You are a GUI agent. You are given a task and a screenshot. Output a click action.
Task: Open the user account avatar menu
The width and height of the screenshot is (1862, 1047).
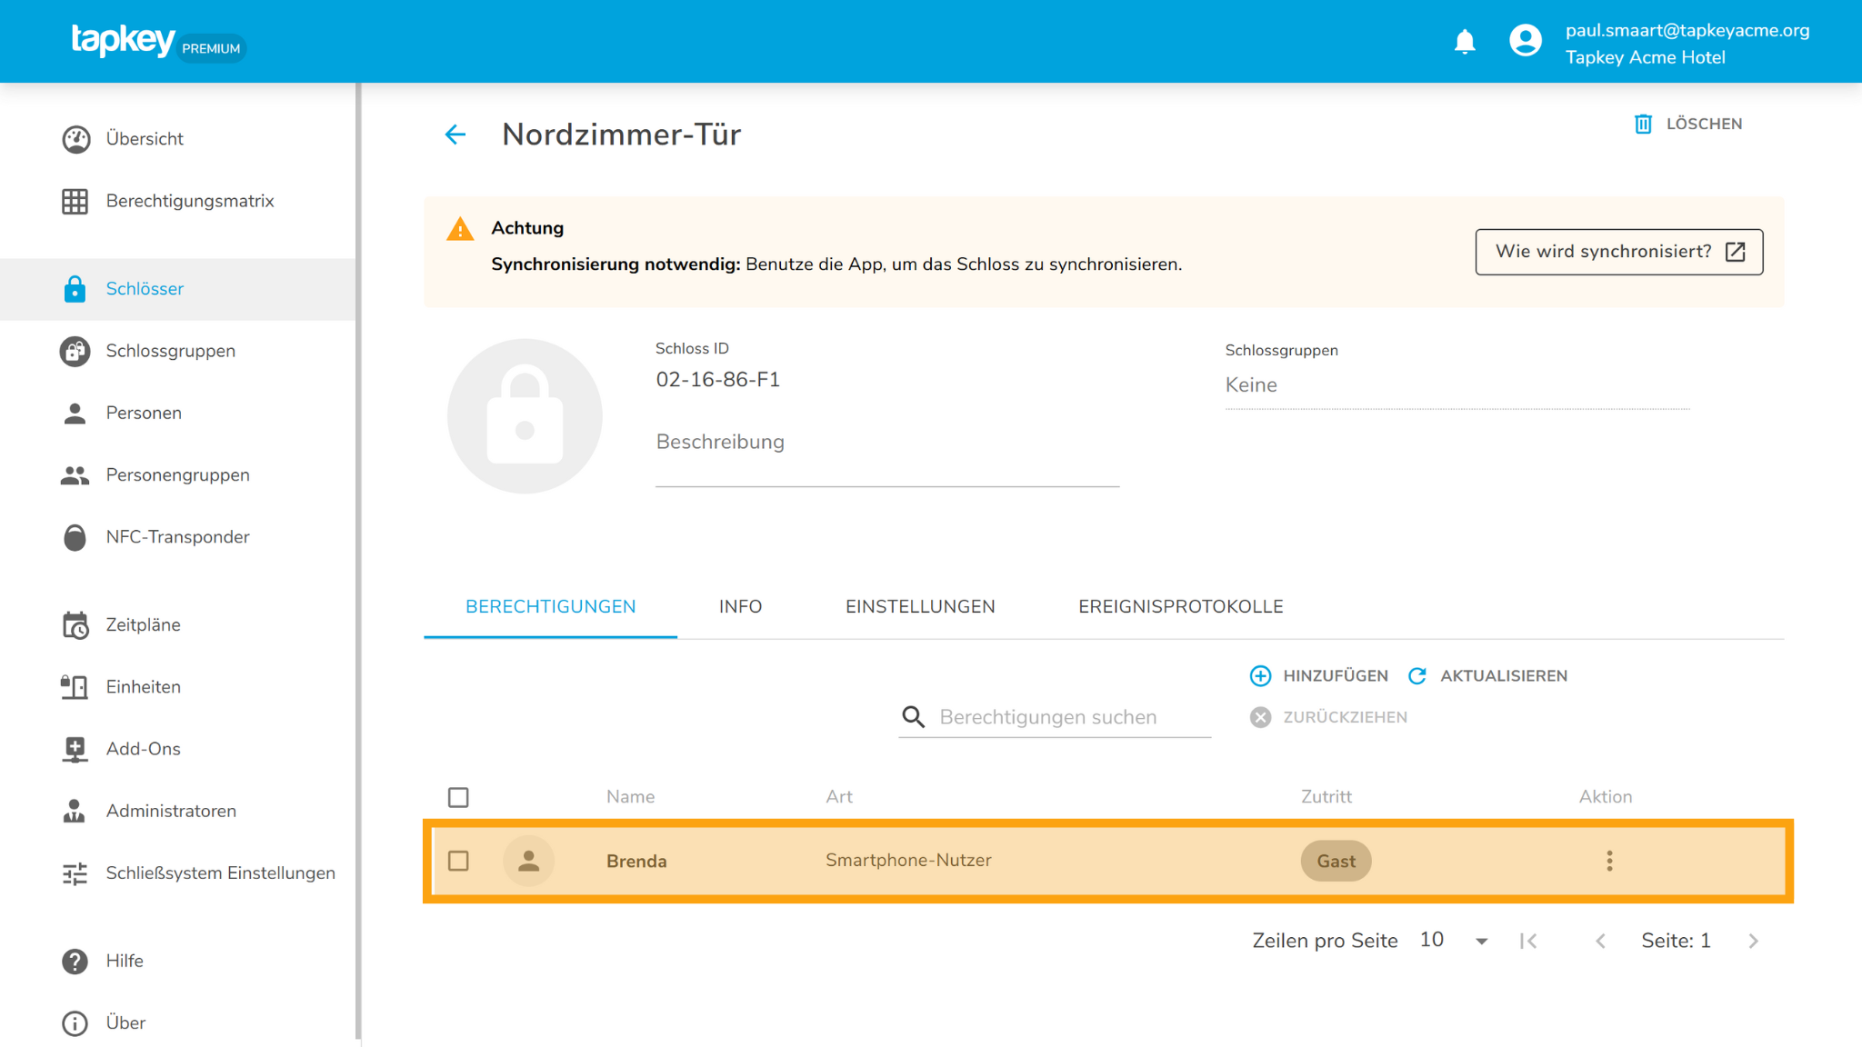point(1526,41)
